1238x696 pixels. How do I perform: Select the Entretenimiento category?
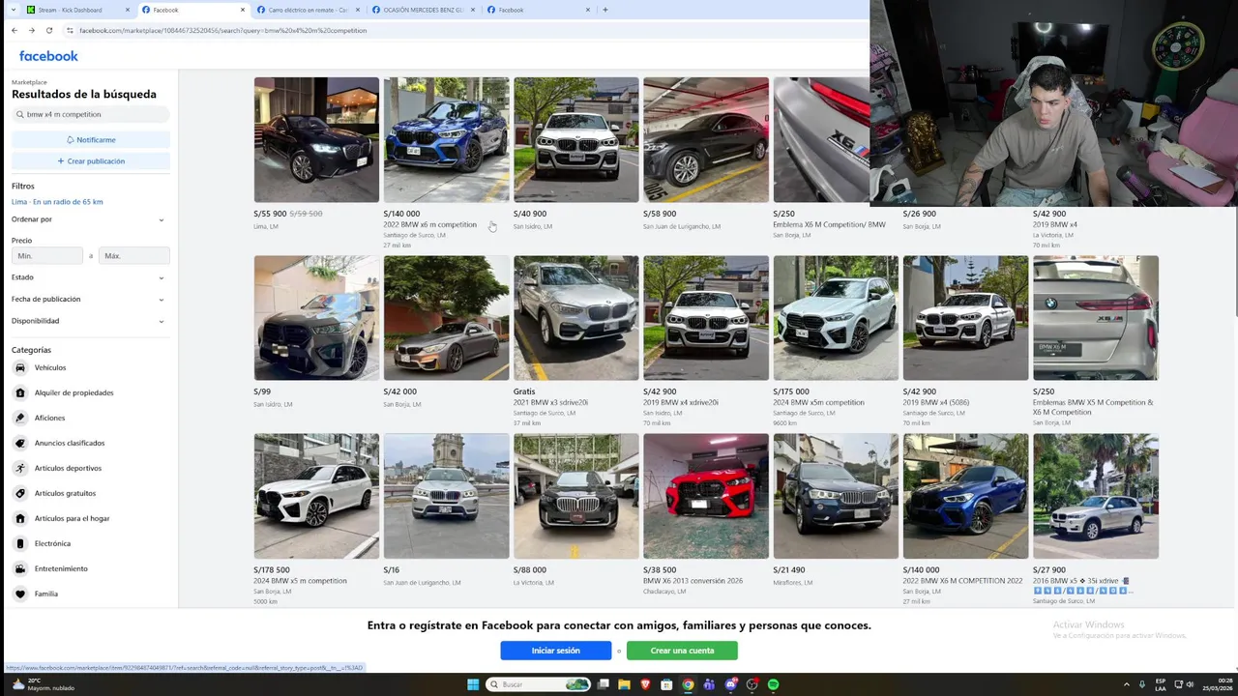click(x=61, y=568)
